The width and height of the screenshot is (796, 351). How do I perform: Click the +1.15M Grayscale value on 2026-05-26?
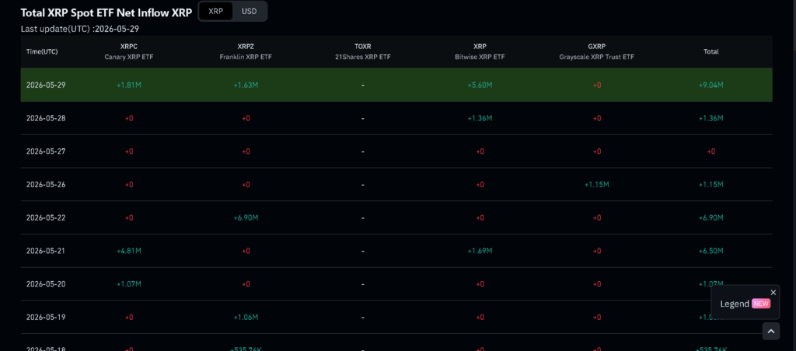pyautogui.click(x=596, y=185)
